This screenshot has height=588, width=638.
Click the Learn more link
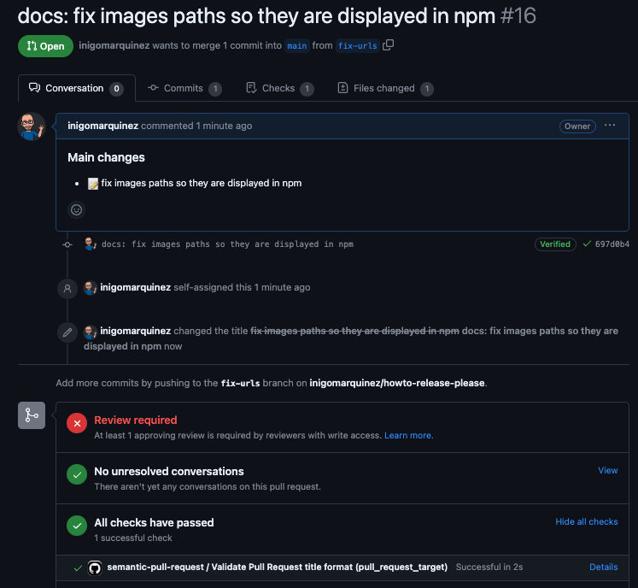click(x=408, y=435)
